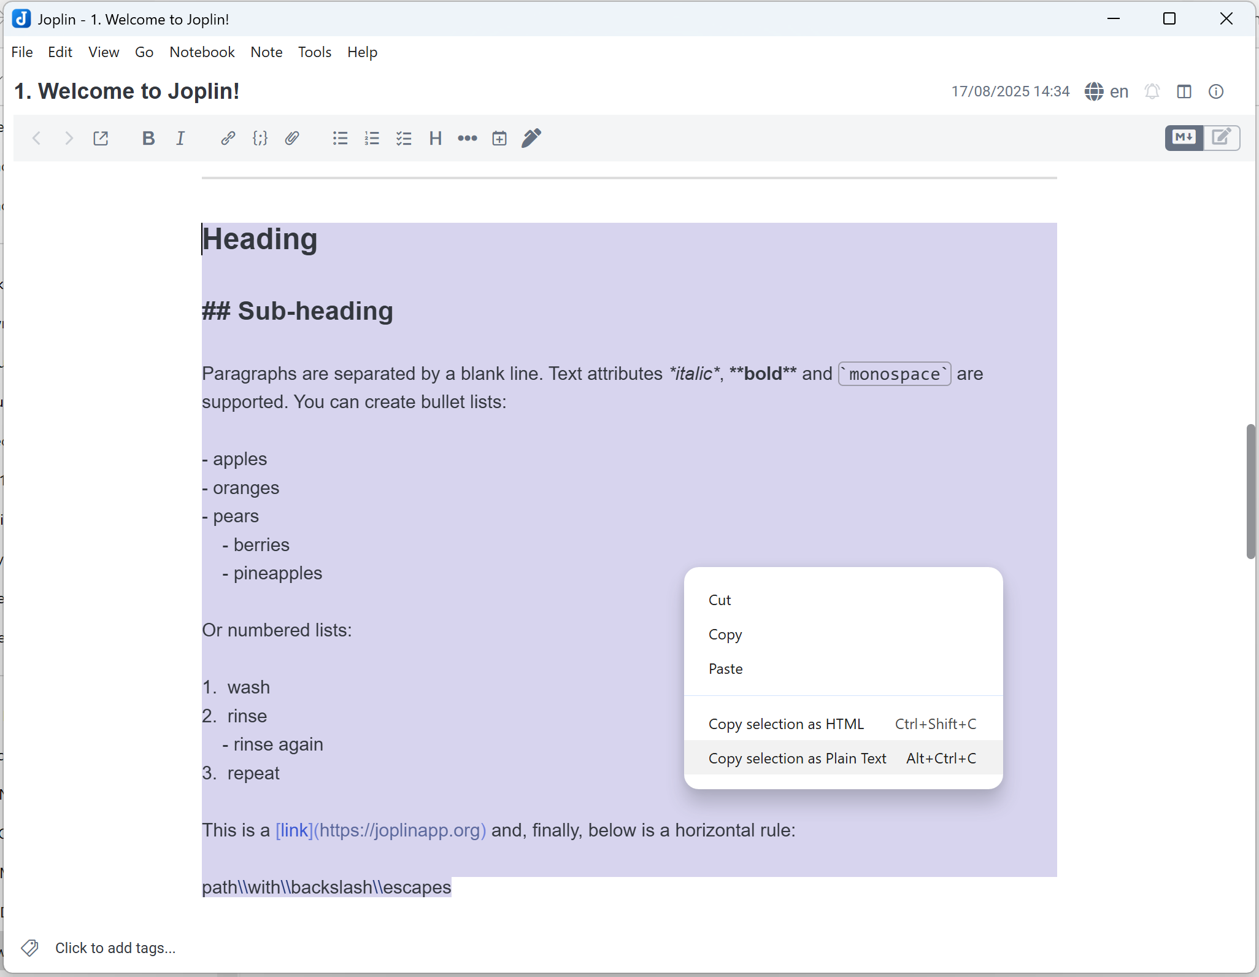Insert a checkbox list

pyautogui.click(x=404, y=138)
